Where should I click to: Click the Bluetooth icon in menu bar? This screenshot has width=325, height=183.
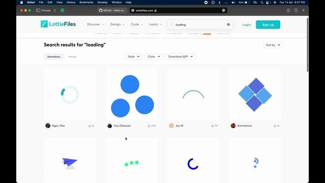[x=219, y=3]
